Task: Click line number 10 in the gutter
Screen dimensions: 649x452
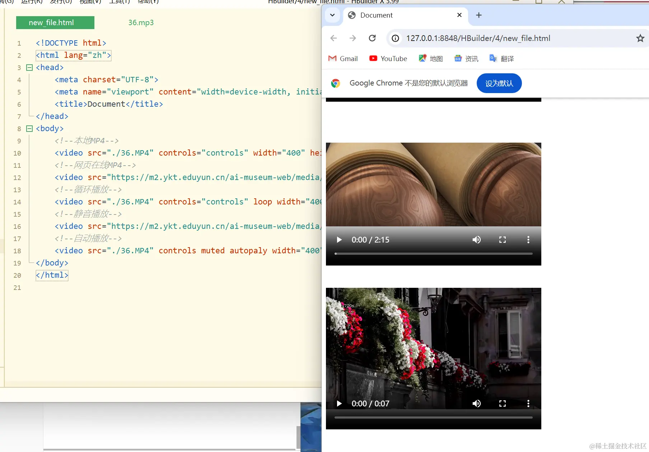Action: click(17, 153)
